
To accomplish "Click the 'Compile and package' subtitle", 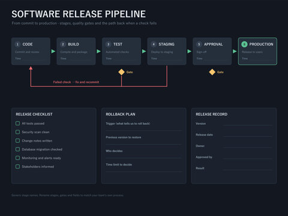I will pyautogui.click(x=74, y=52).
